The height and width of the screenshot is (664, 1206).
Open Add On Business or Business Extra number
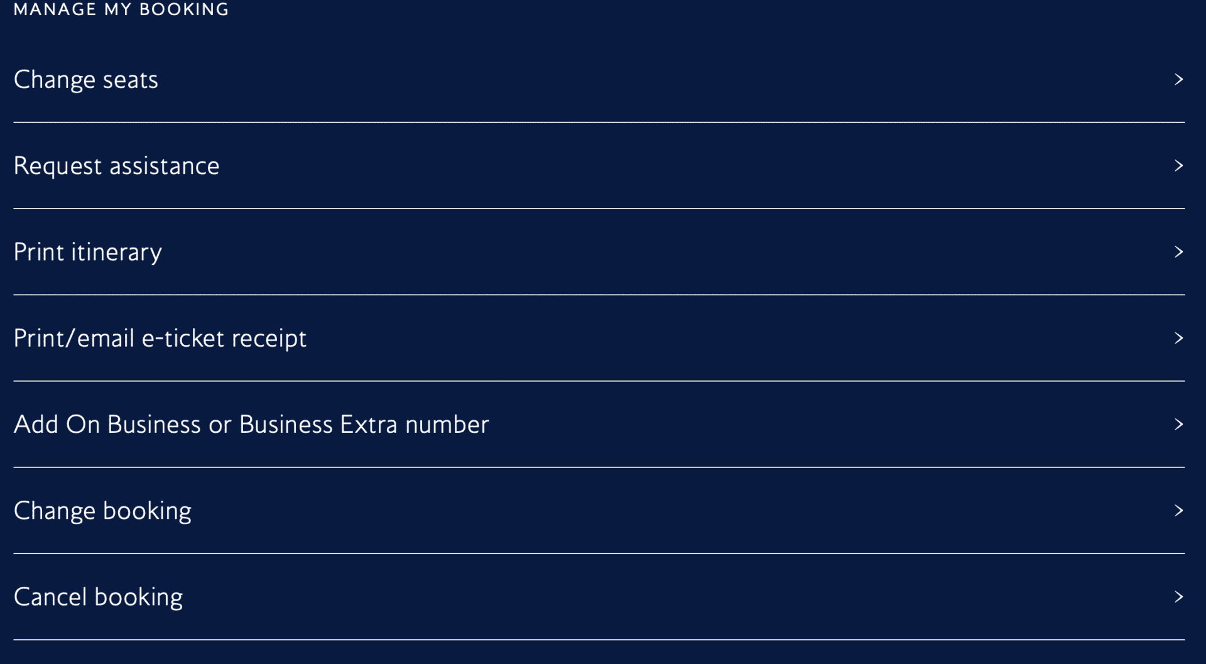pos(251,424)
